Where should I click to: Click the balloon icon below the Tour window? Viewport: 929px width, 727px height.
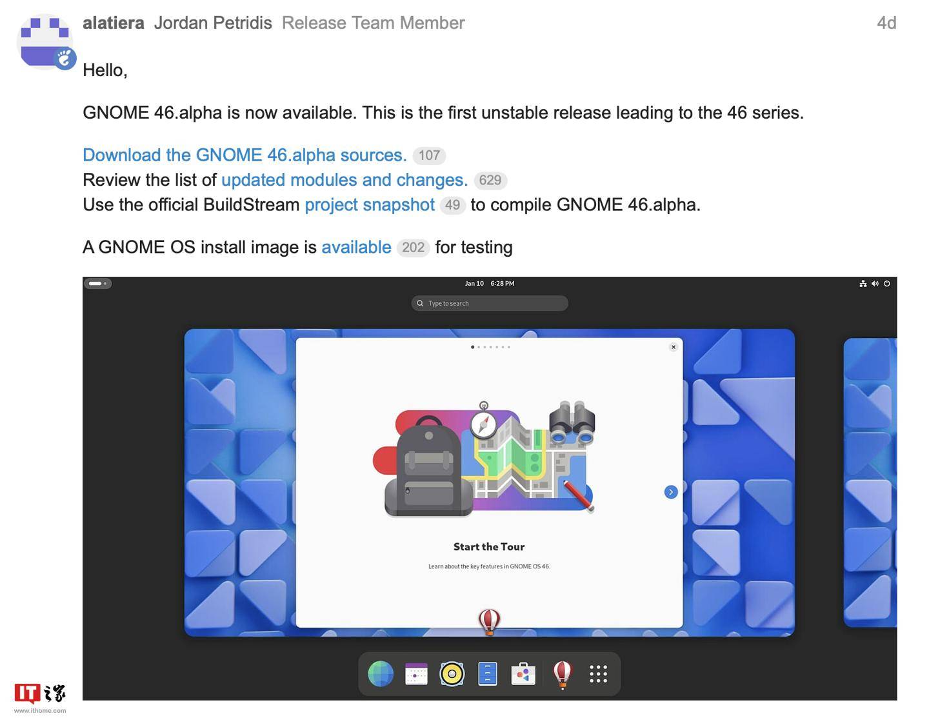coord(489,622)
